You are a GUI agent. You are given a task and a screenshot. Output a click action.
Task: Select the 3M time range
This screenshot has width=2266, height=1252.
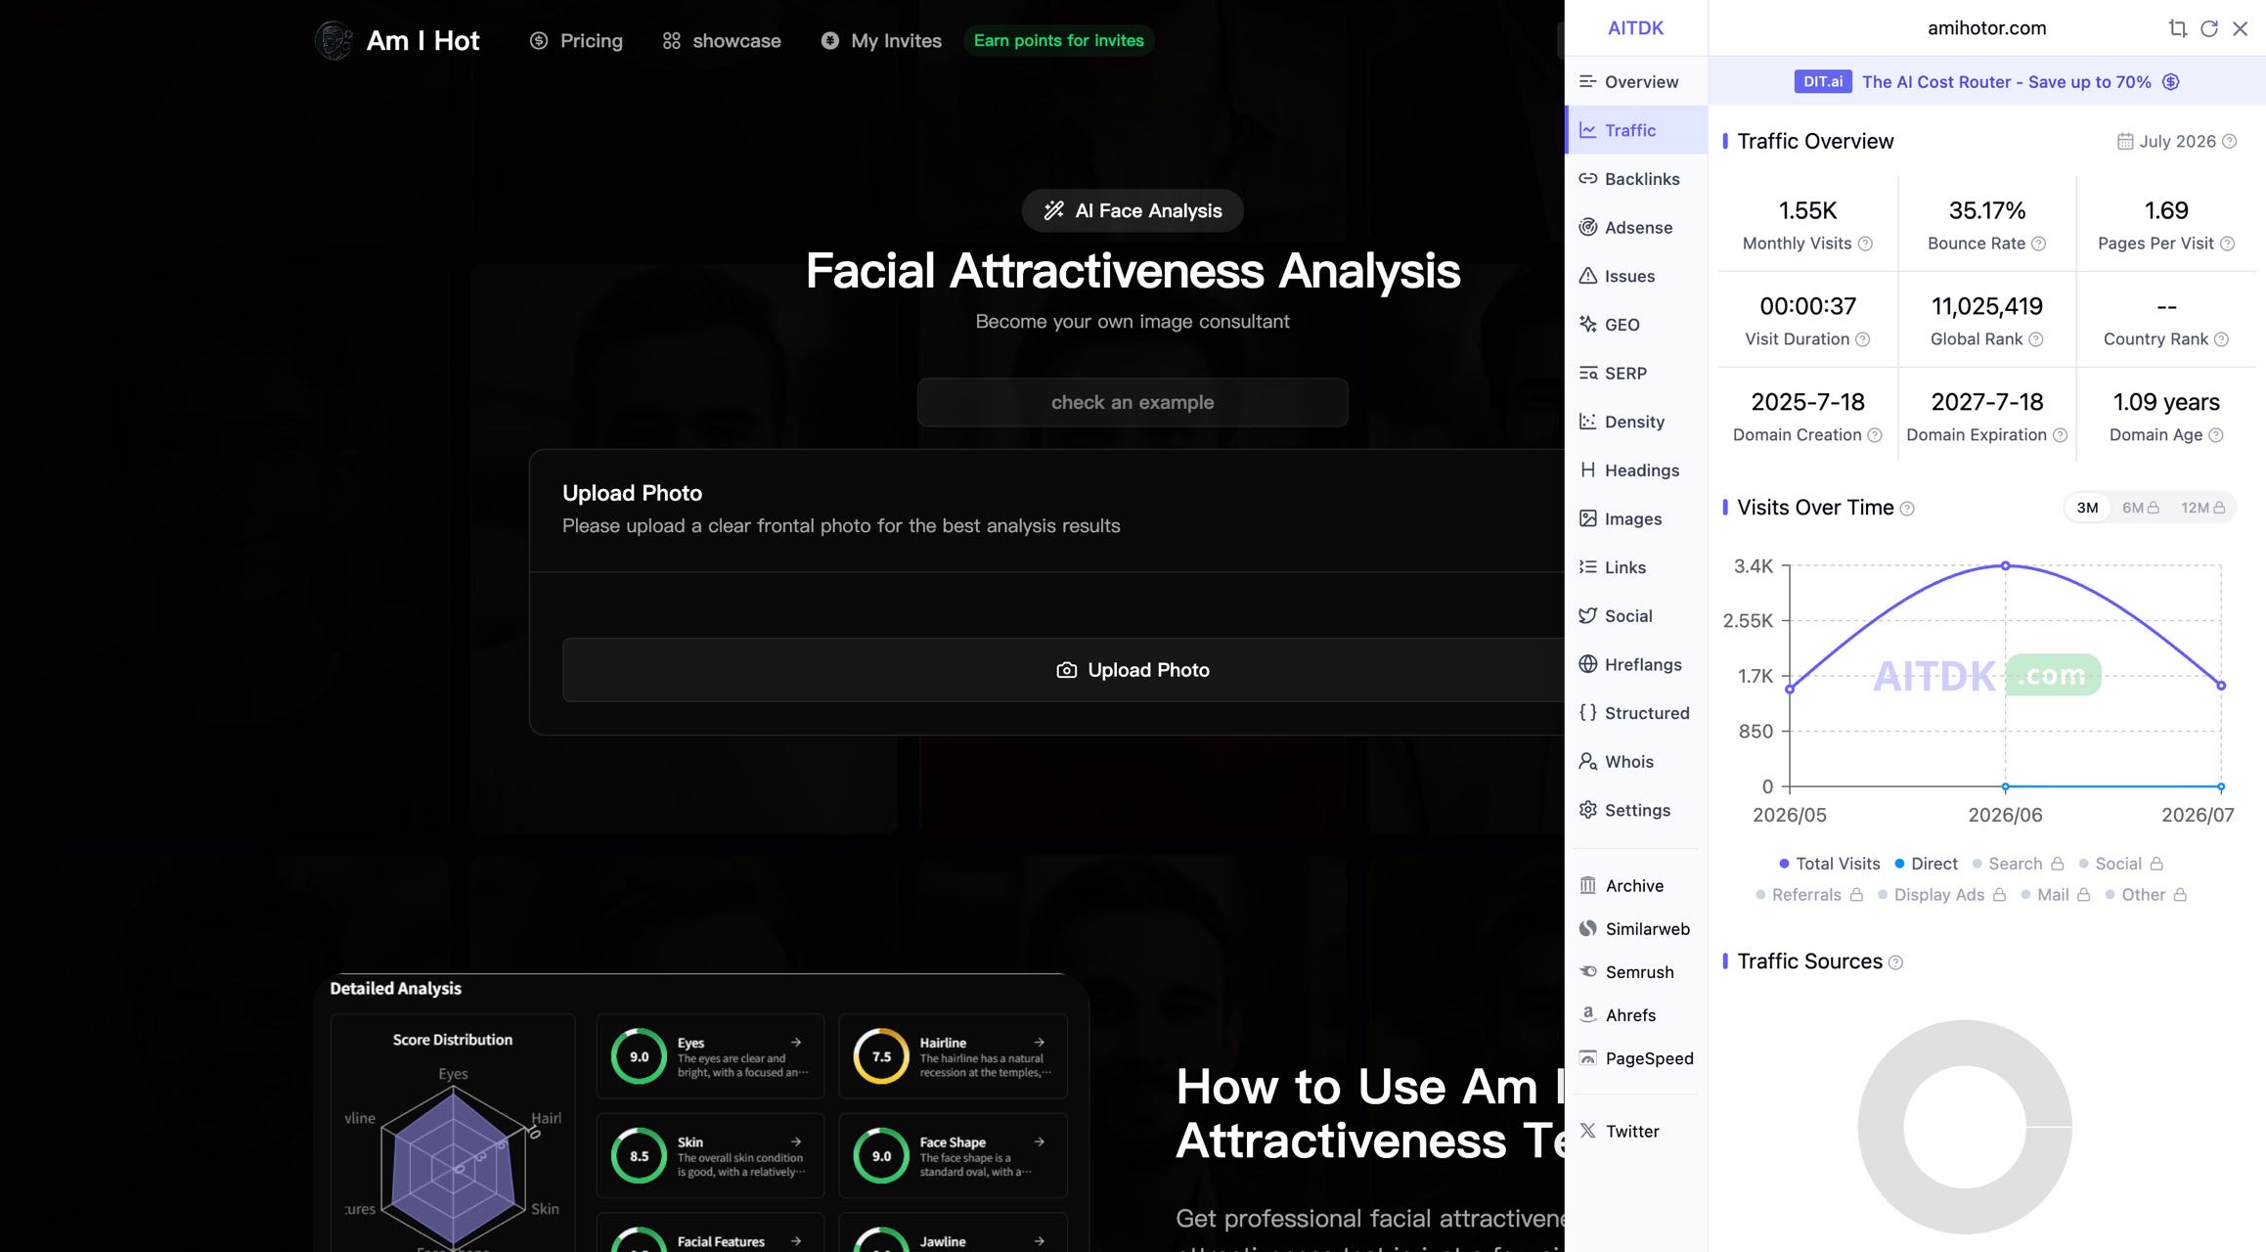(2087, 508)
